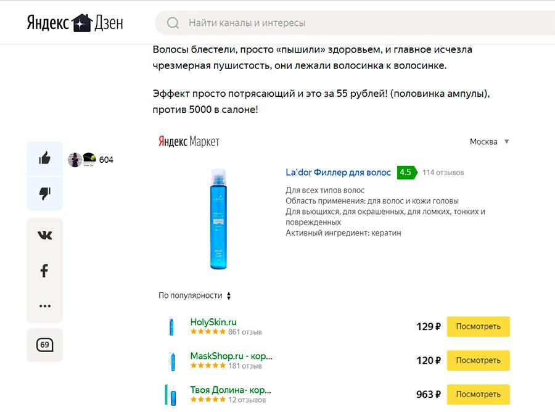Share the article on VK

[44, 236]
